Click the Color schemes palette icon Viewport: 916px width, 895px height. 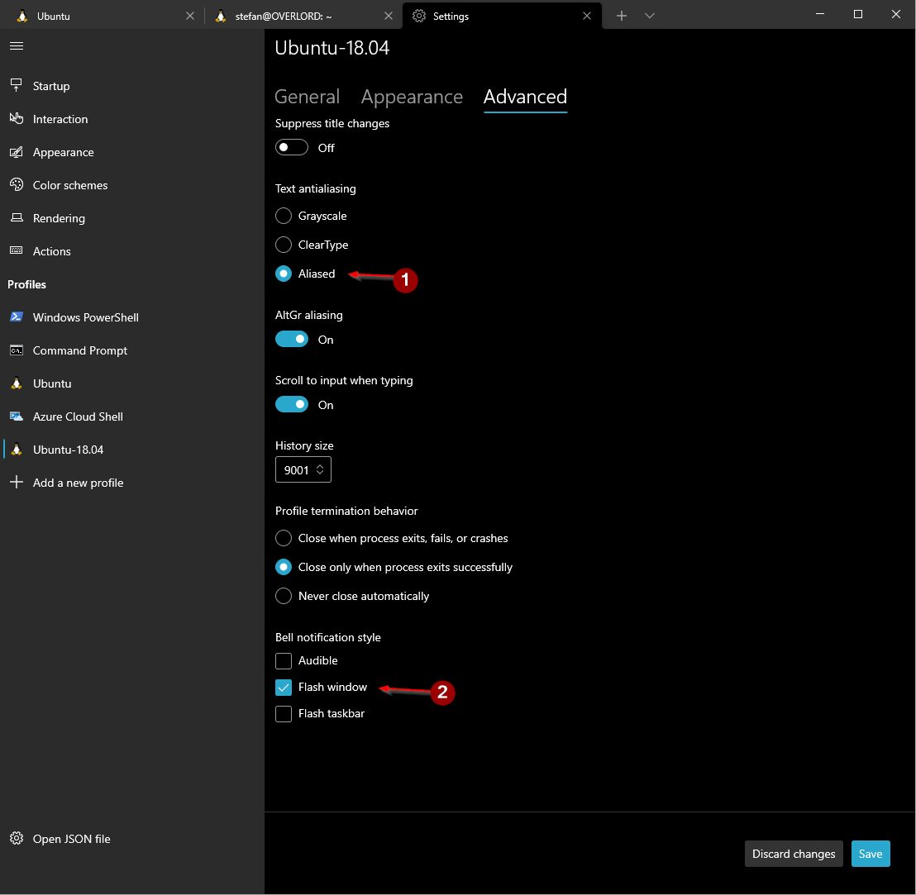[x=17, y=184]
